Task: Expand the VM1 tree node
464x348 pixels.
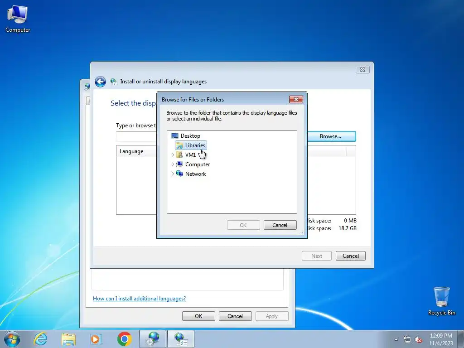Action: 173,155
